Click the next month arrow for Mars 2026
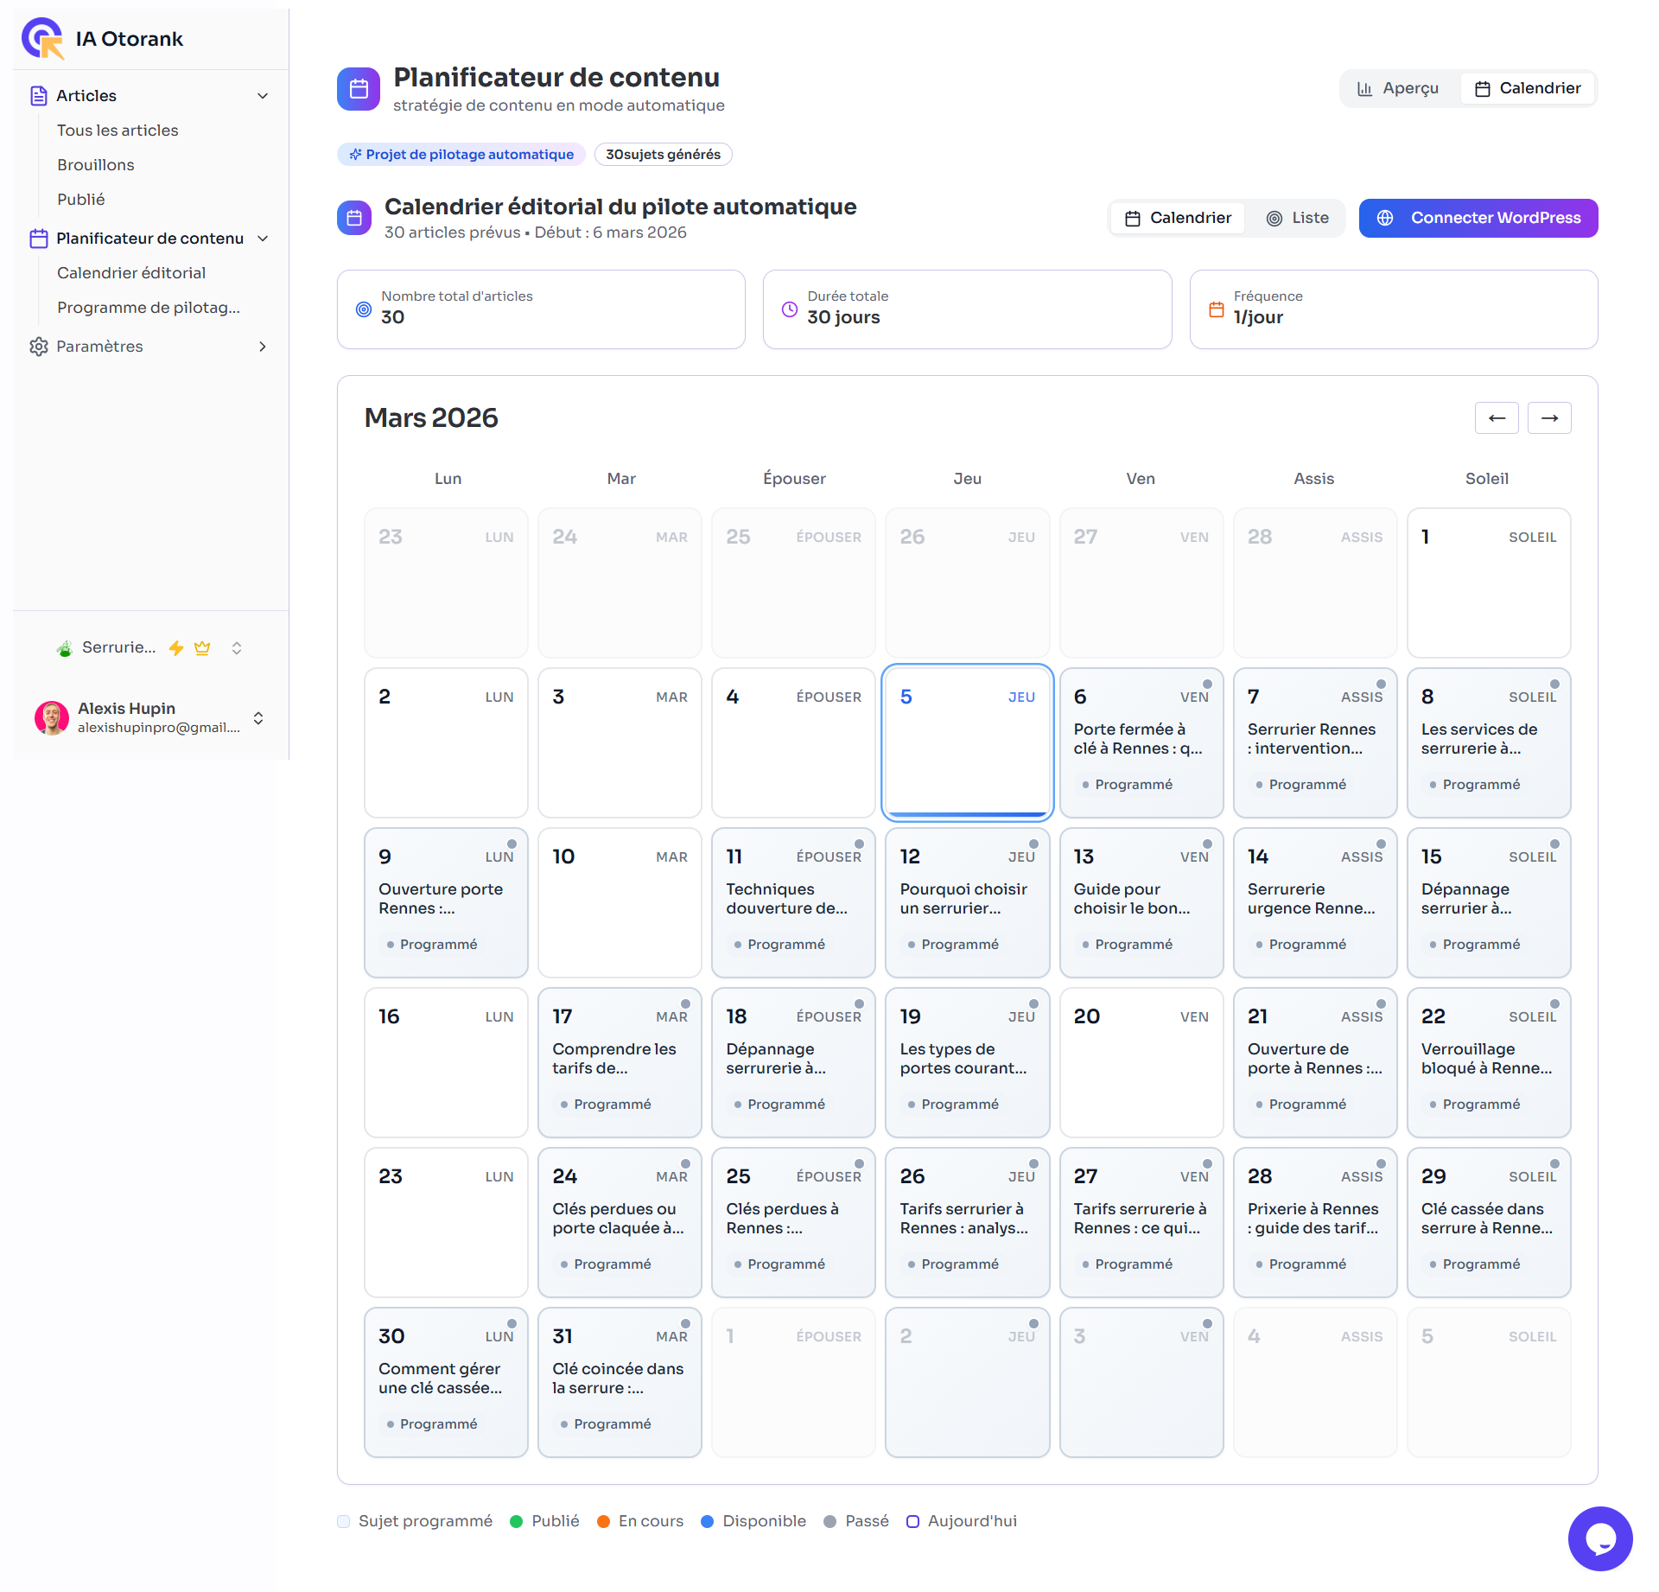1659x1592 pixels. [1548, 417]
